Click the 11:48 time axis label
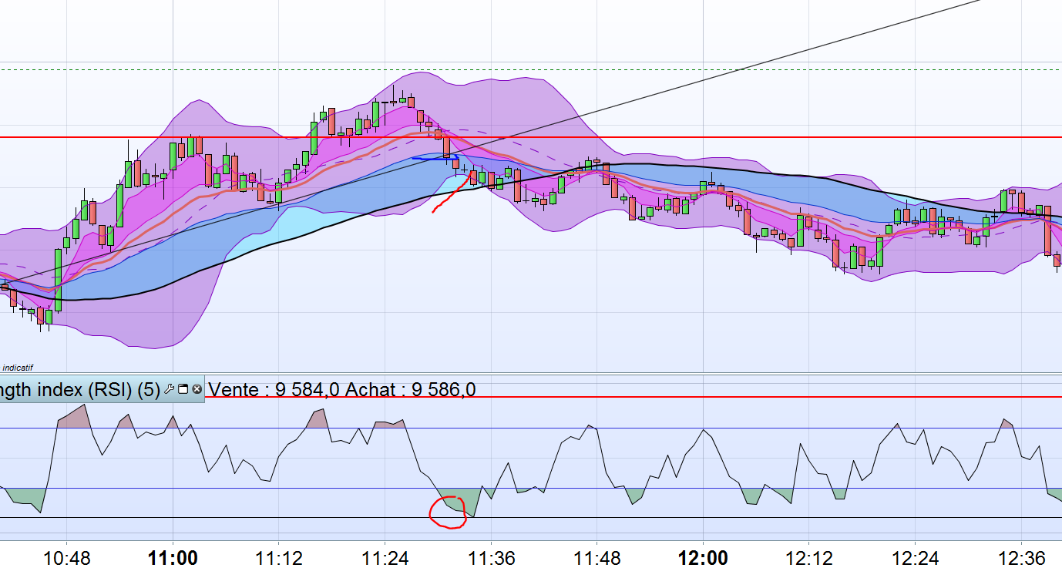This screenshot has height=568, width=1062. tap(597, 557)
